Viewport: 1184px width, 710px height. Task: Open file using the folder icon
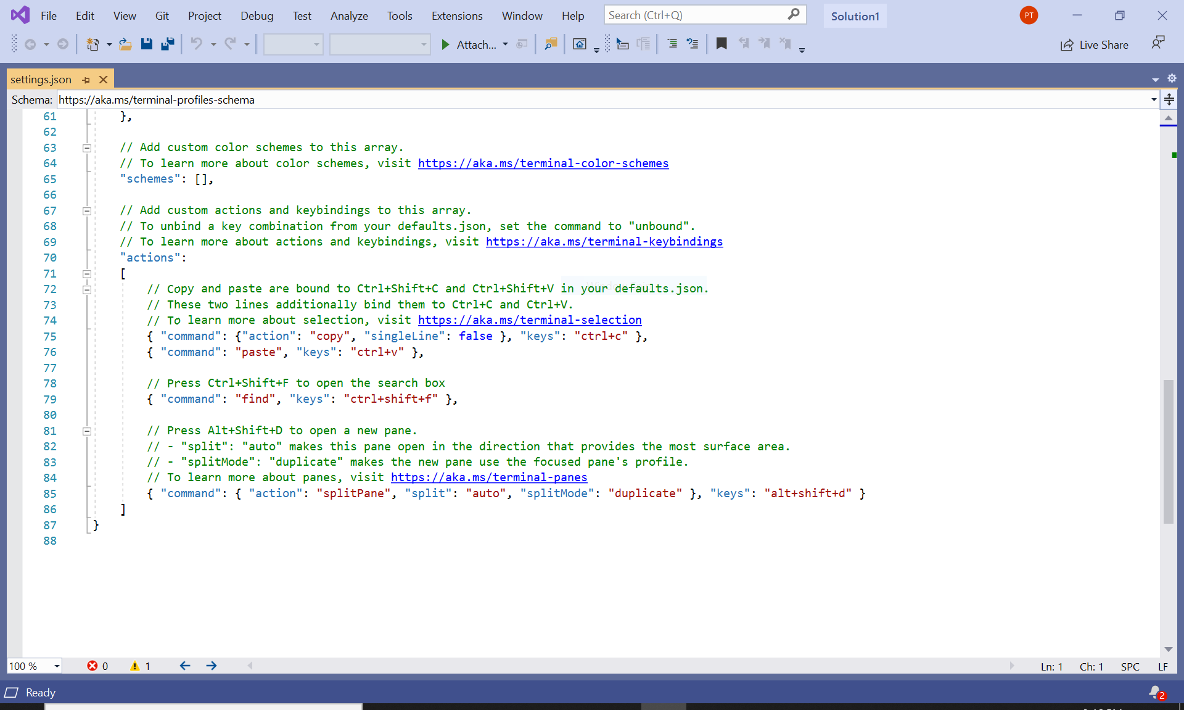[125, 44]
